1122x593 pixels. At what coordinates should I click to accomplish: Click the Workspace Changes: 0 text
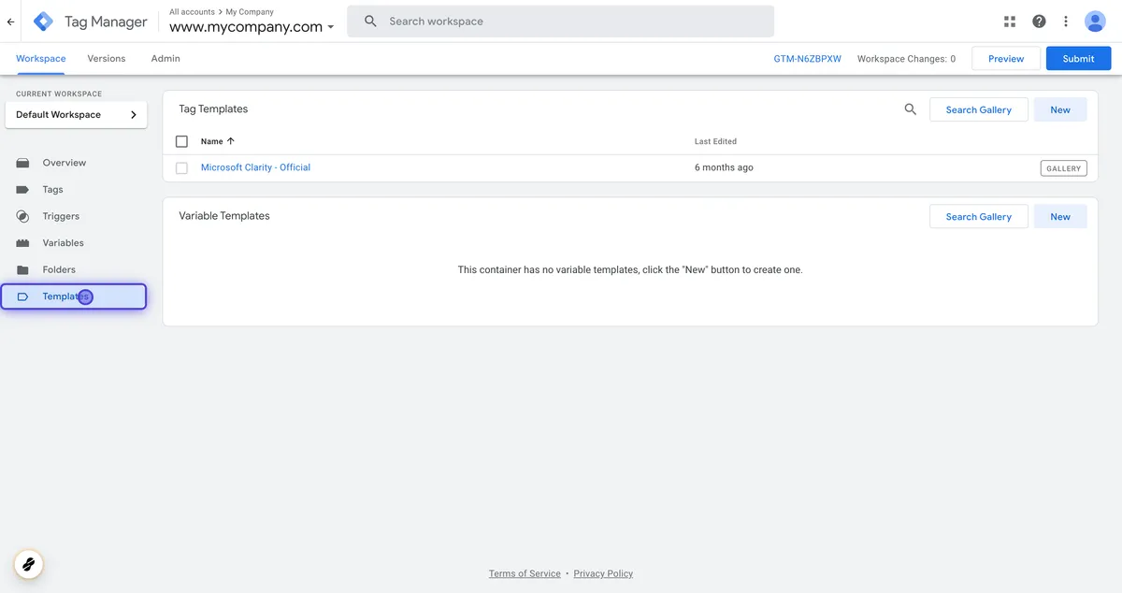click(906, 58)
